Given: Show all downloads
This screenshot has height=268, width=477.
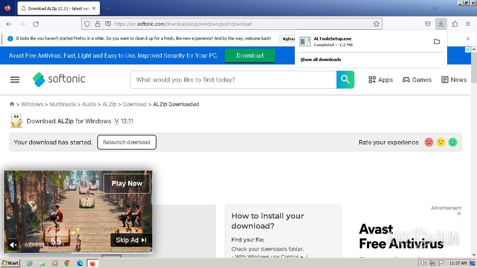Looking at the screenshot, I should point(320,60).
